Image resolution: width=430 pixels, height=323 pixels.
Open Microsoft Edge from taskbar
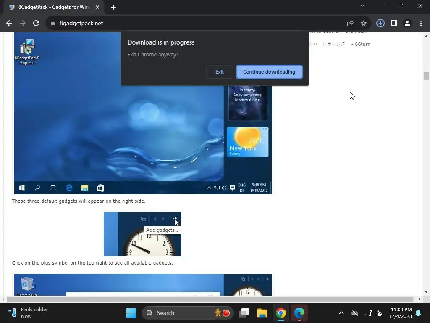pos(299,313)
